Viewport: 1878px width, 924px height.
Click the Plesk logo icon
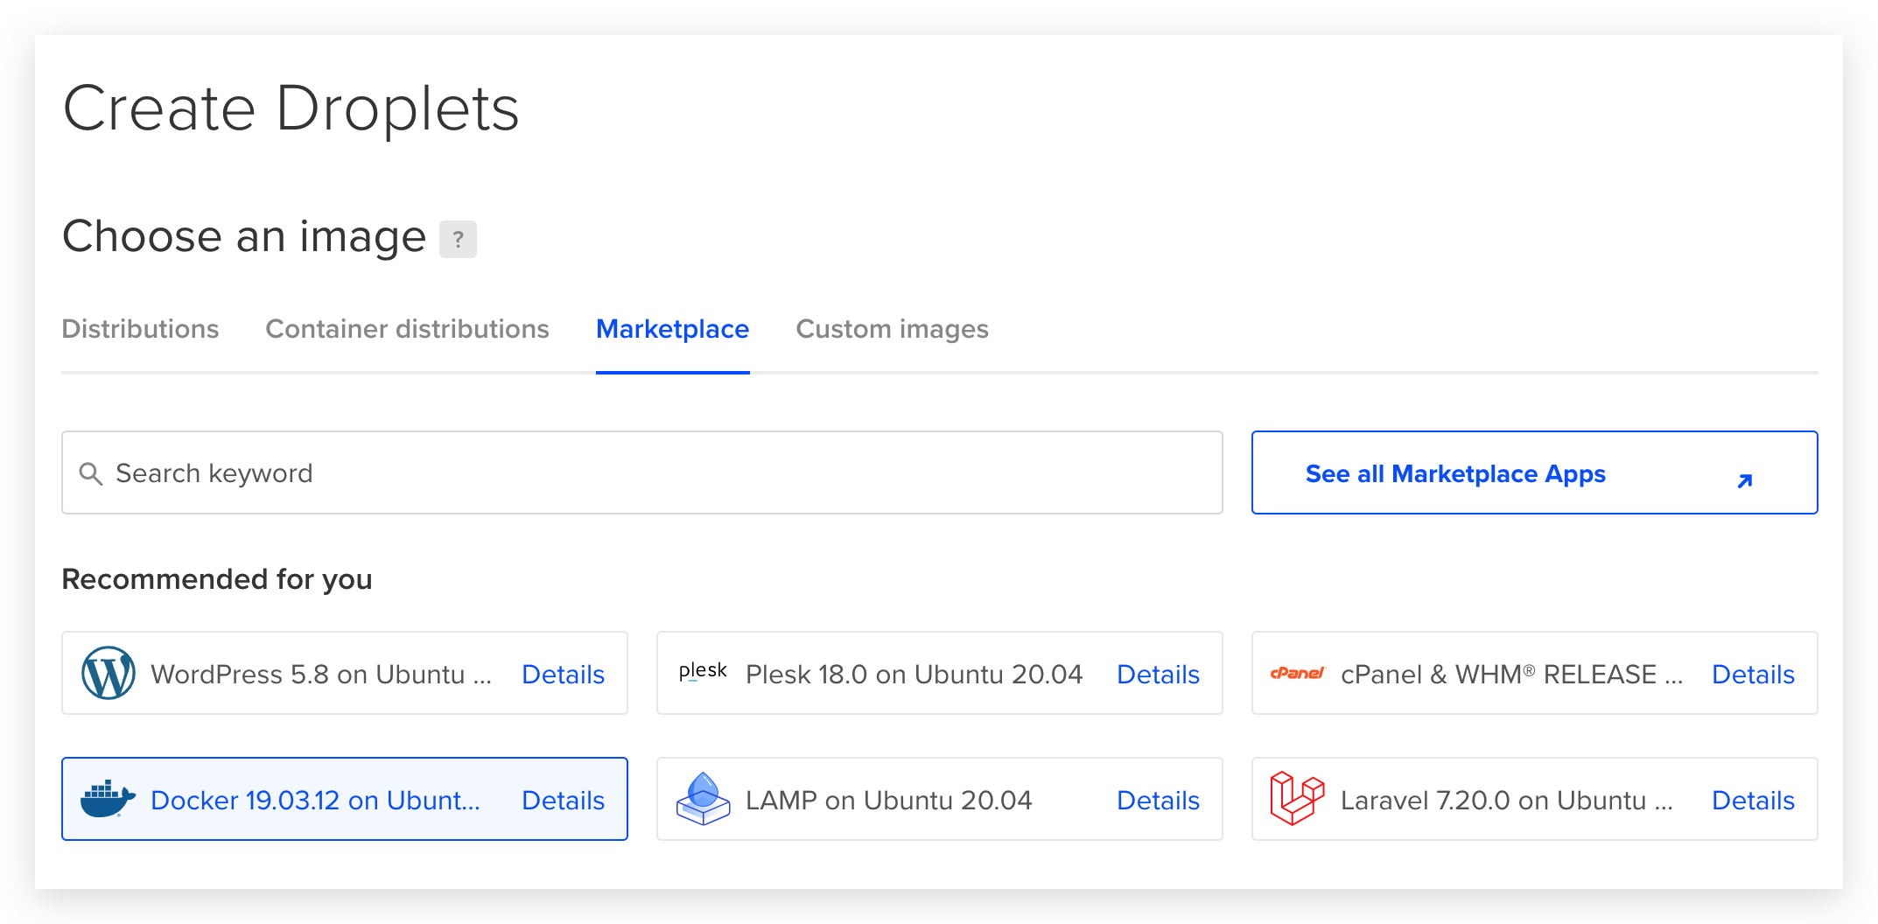(x=703, y=672)
